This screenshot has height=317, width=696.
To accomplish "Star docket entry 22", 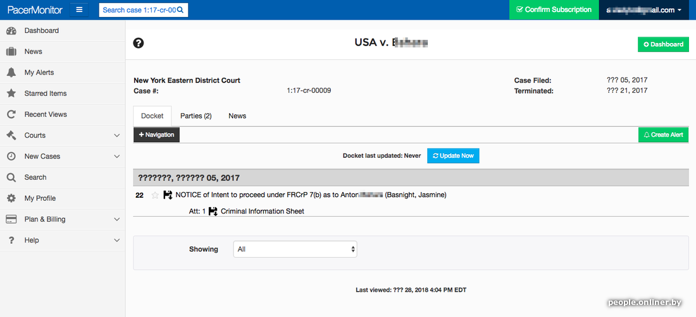I will click(x=155, y=194).
